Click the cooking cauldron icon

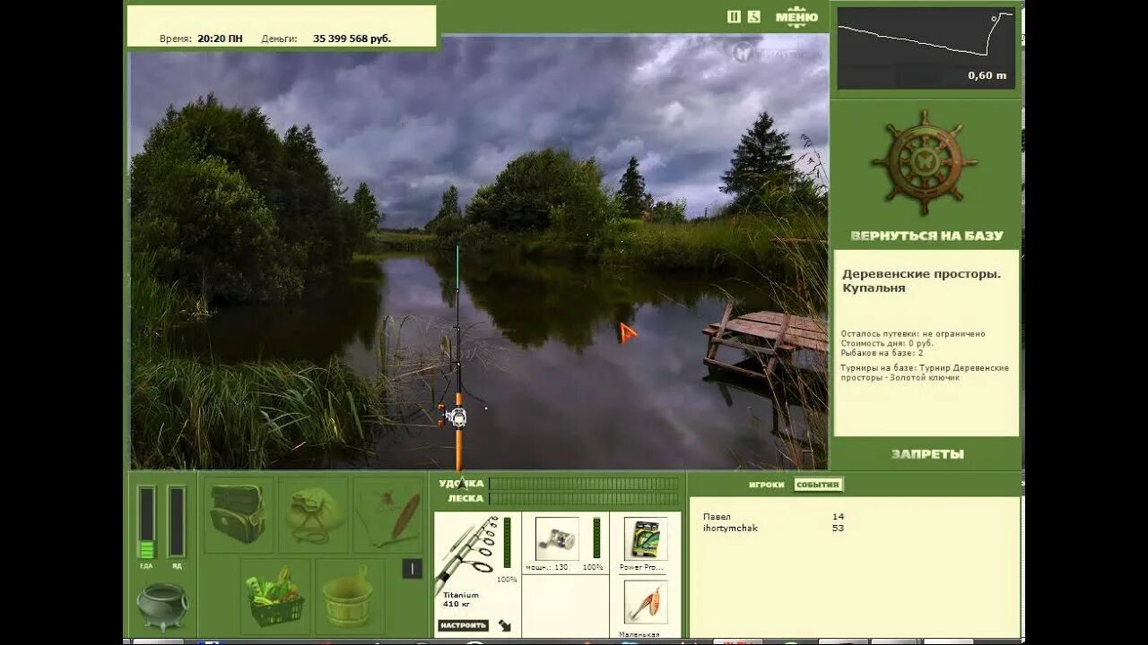point(162,606)
